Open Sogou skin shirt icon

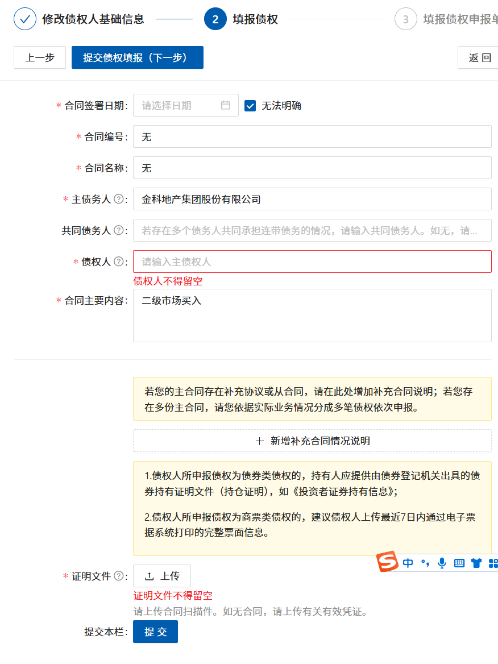point(476,563)
